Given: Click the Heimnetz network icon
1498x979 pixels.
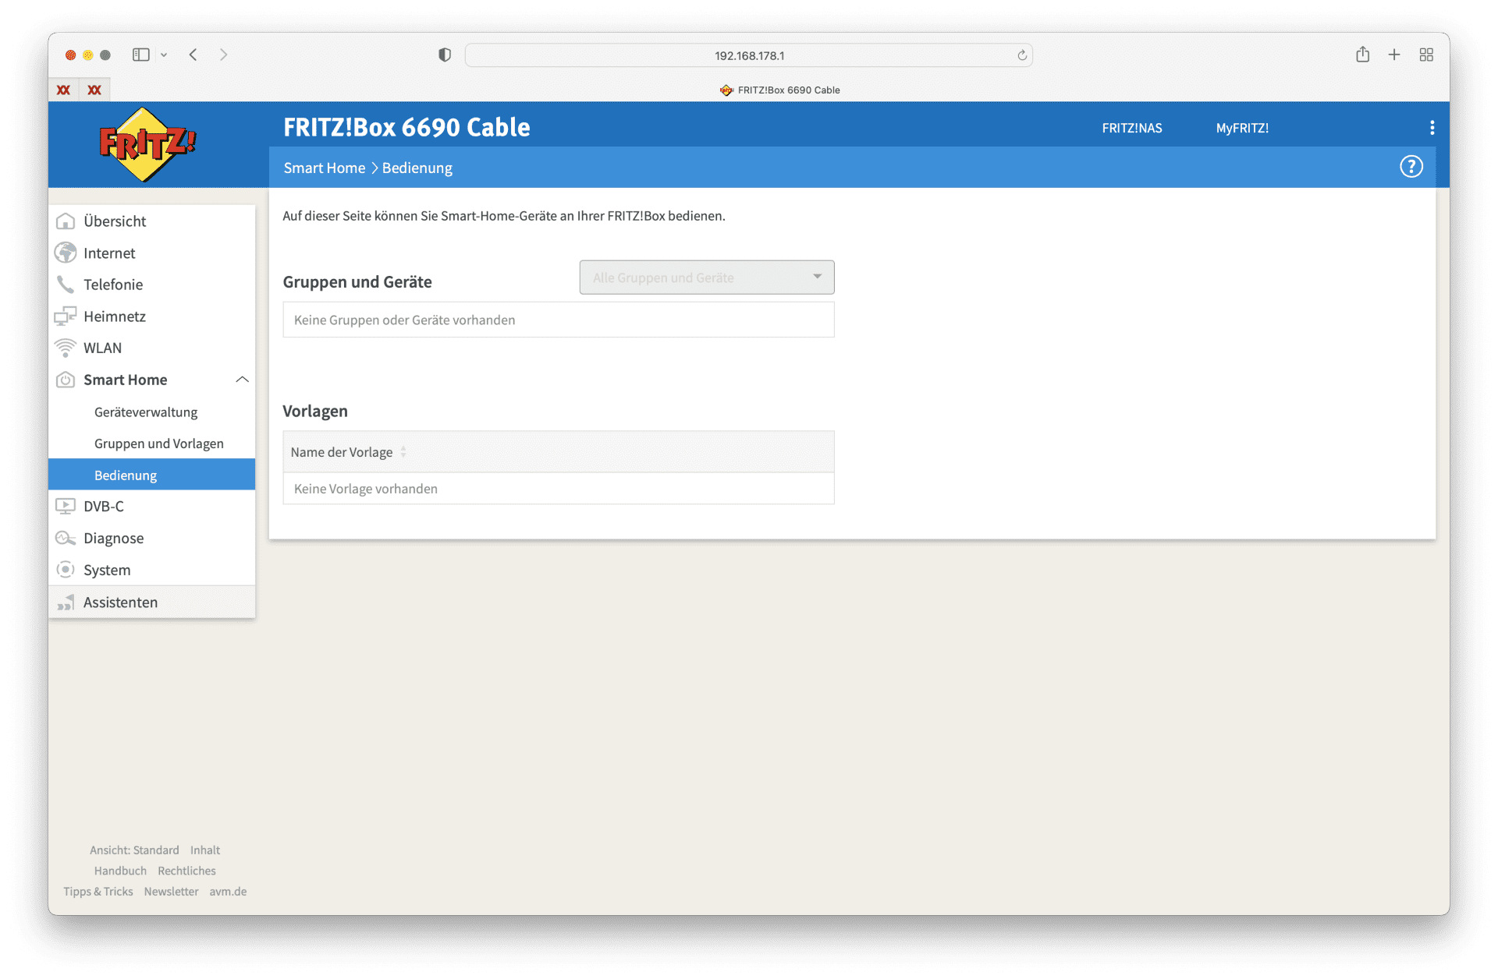Looking at the screenshot, I should coord(66,316).
